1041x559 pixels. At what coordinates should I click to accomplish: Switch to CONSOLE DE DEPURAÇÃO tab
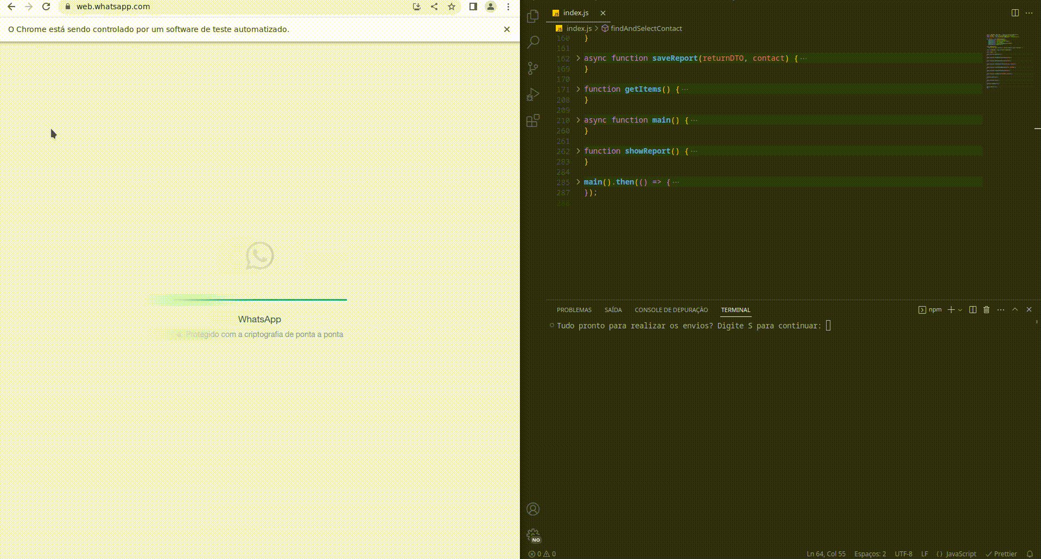pyautogui.click(x=671, y=310)
